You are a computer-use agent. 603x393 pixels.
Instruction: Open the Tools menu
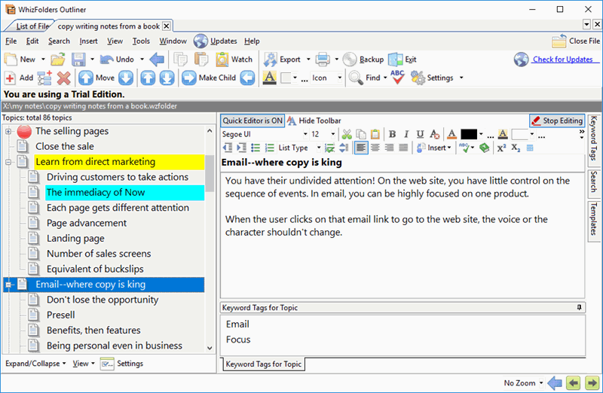click(x=141, y=41)
